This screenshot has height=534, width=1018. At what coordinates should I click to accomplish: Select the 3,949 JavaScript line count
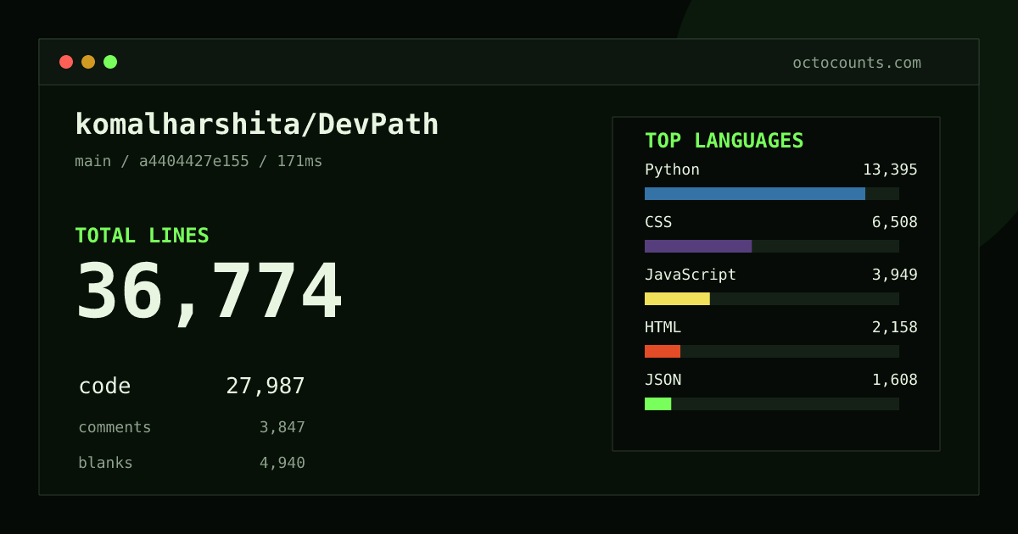tap(895, 275)
